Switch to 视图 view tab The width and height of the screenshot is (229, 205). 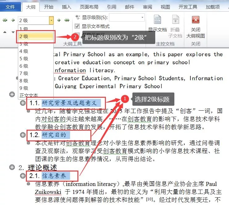click(165, 7)
